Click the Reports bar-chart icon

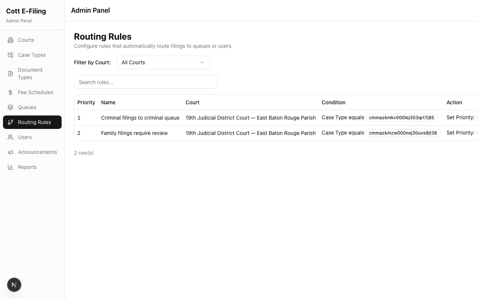(10, 167)
